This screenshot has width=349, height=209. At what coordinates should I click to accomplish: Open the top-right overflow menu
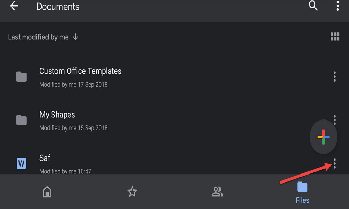337,6
